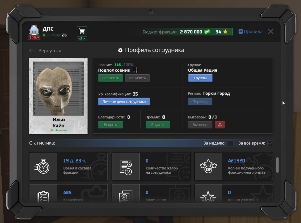Click the faction budget 2 870 000 value
The image size is (301, 223).
pyautogui.click(x=191, y=32)
